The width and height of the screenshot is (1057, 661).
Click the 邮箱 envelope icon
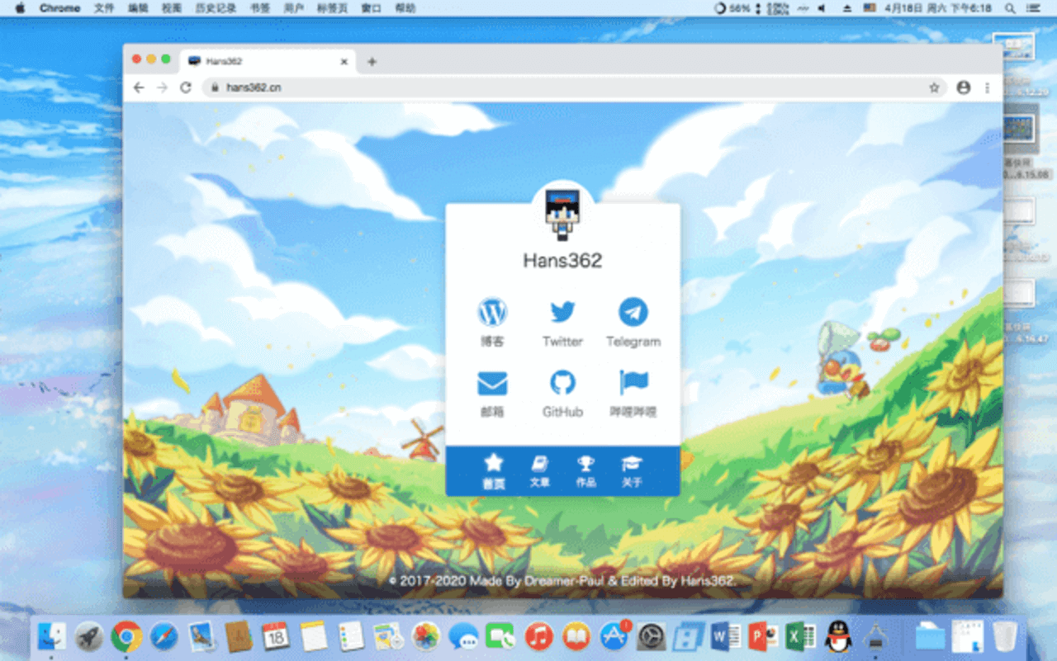point(492,384)
